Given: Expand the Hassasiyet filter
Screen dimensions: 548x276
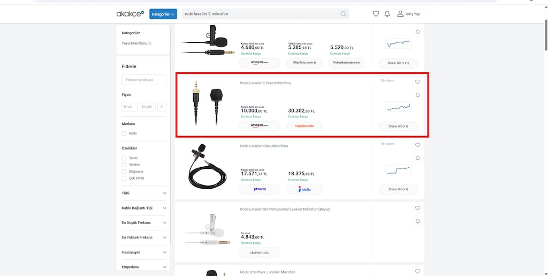Looking at the screenshot, I should [x=144, y=252].
